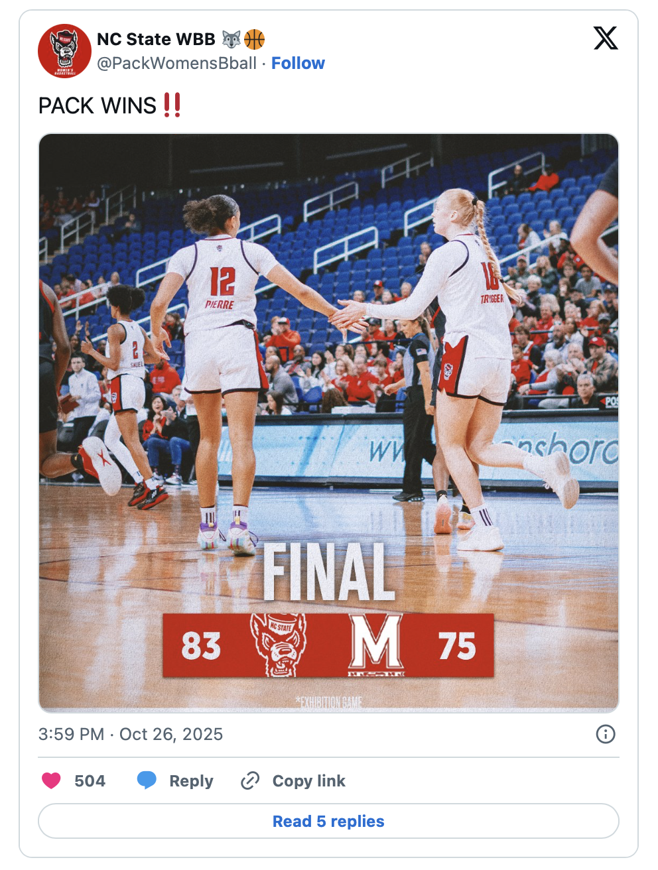Open the NC State WBB display name
This screenshot has width=658, height=870.
[156, 39]
